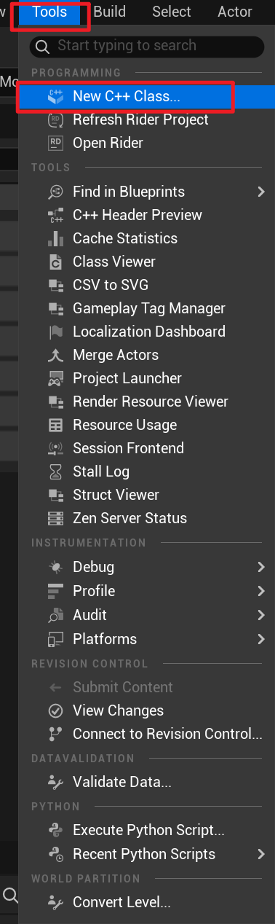Viewport: 275px width, 924px height.
Task: Click the Class Viewer icon
Action: click(56, 262)
